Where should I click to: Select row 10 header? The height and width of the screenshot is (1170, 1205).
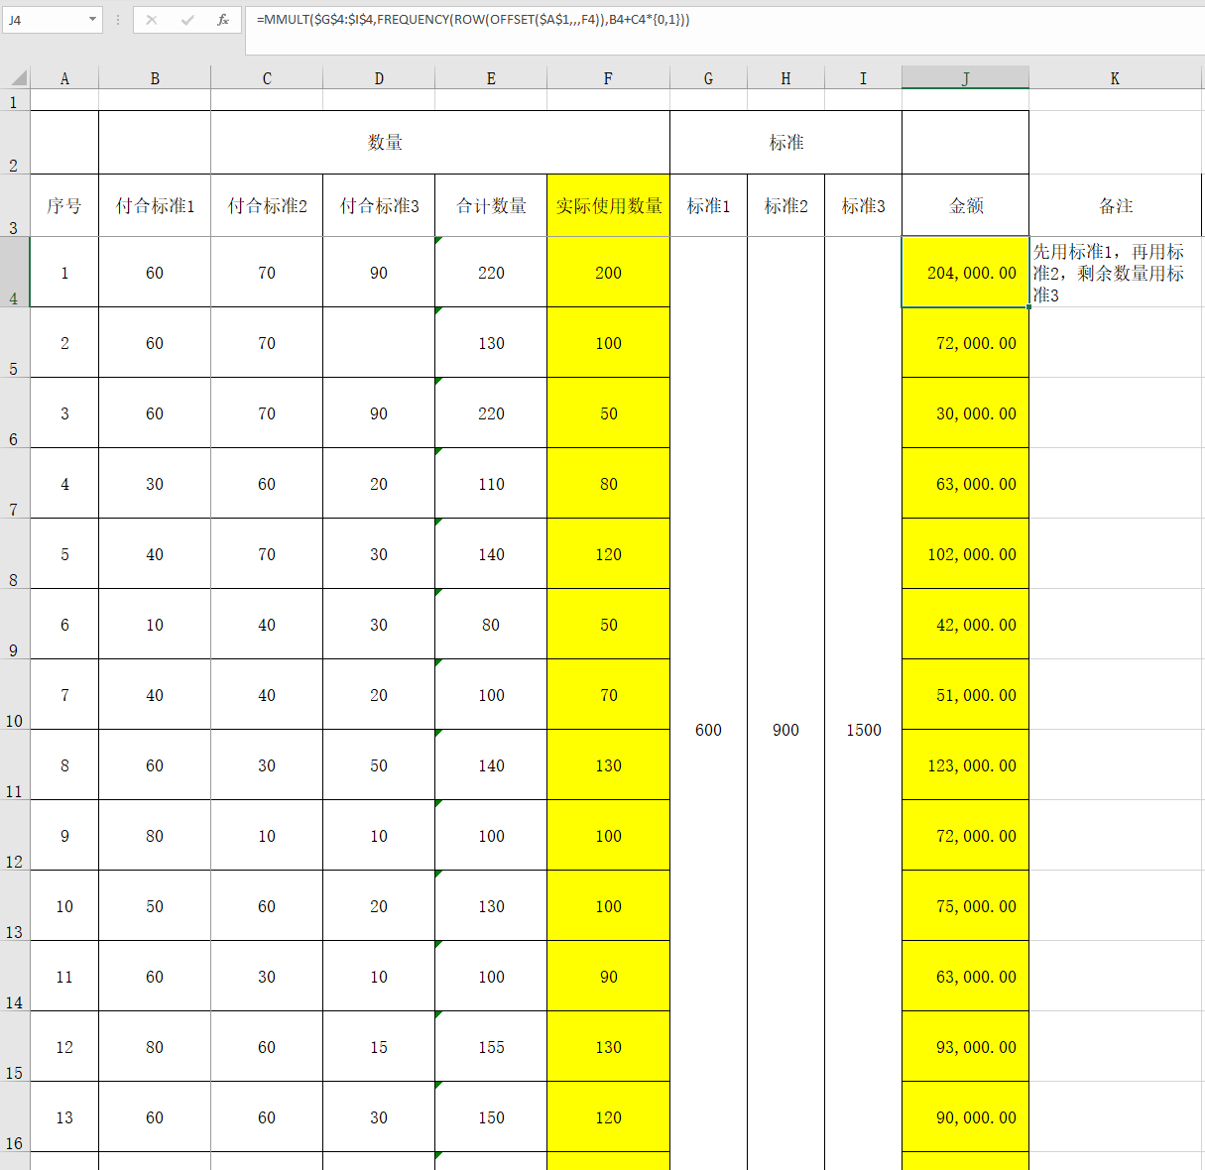(x=15, y=694)
